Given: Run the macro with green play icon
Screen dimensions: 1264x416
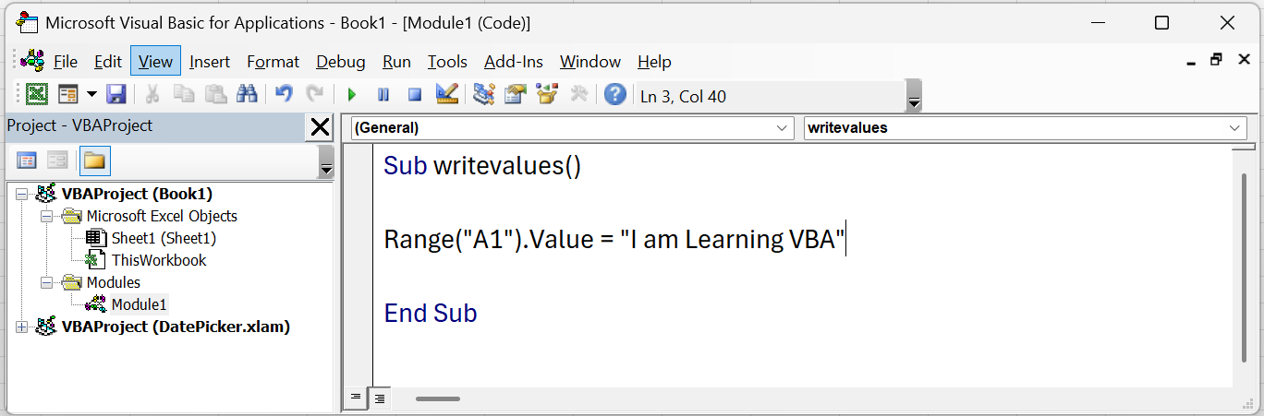Looking at the screenshot, I should tap(351, 94).
